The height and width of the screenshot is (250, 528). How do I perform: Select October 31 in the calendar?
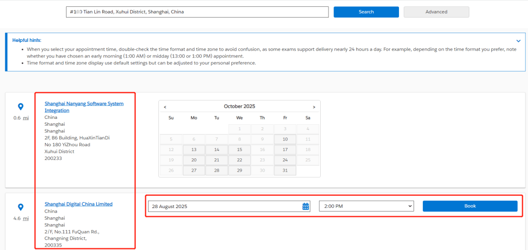(x=285, y=171)
